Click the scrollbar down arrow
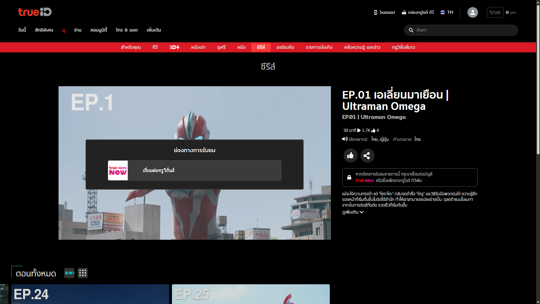Image resolution: width=540 pixels, height=304 pixels. click(538, 302)
